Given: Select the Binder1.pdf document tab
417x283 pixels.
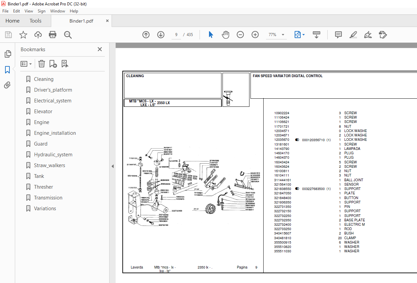Looking at the screenshot, I should [x=81, y=21].
